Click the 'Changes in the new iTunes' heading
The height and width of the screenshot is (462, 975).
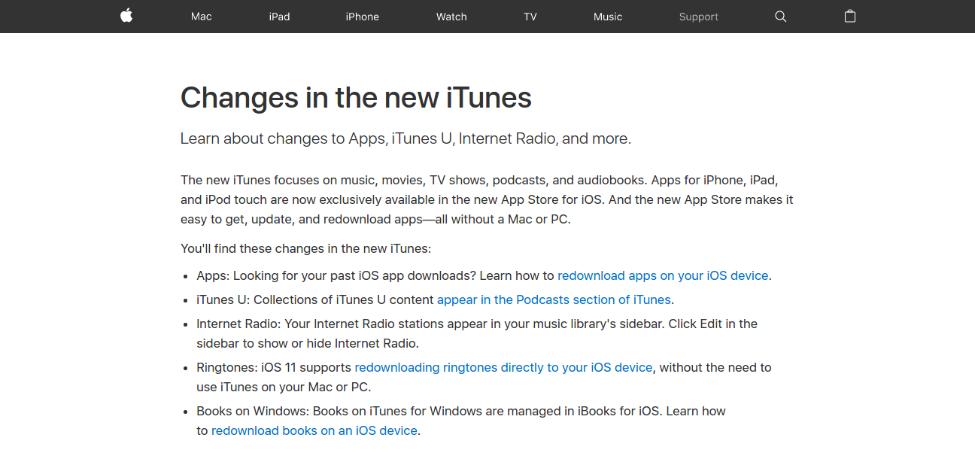356,98
